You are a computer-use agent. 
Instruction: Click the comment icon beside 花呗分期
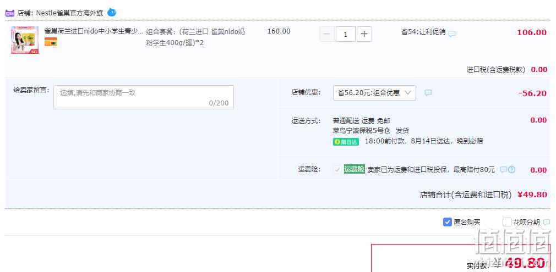coord(547,223)
